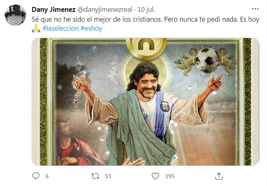The image size is (267, 186).
Task: Click the like count showing 395
Action: (x=170, y=176)
